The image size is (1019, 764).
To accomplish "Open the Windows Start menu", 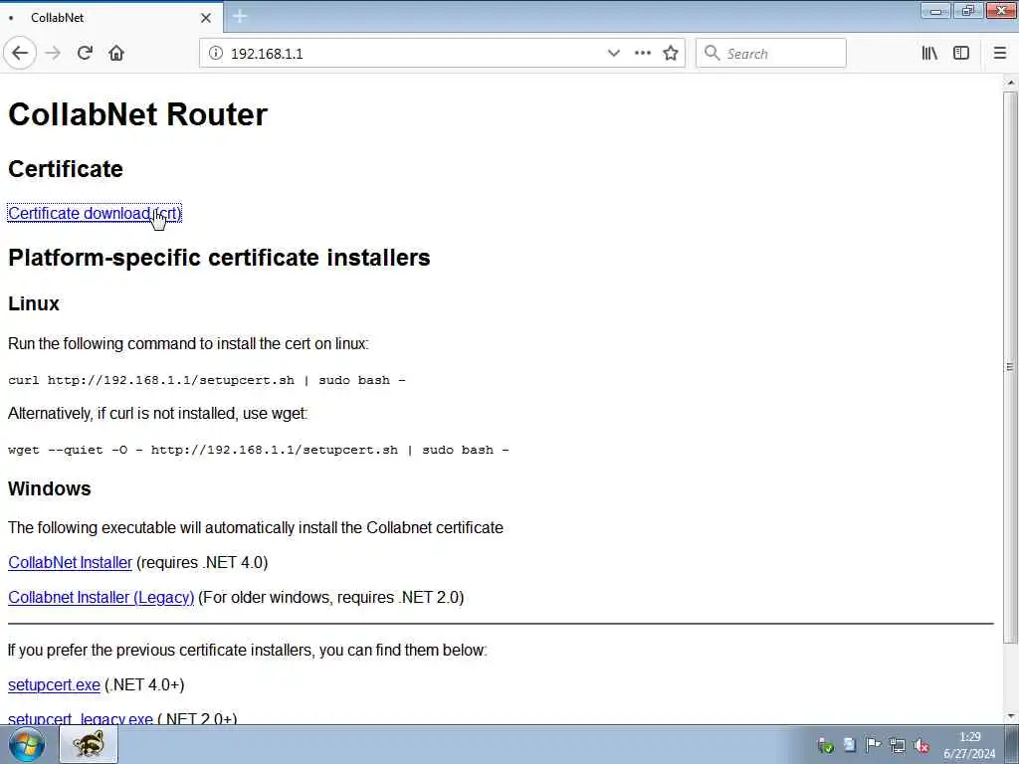I will (27, 744).
